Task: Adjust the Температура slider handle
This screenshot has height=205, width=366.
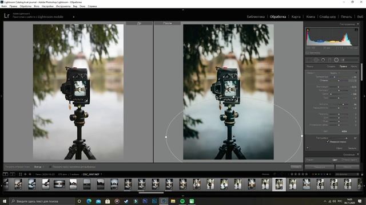Action: tap(335, 77)
